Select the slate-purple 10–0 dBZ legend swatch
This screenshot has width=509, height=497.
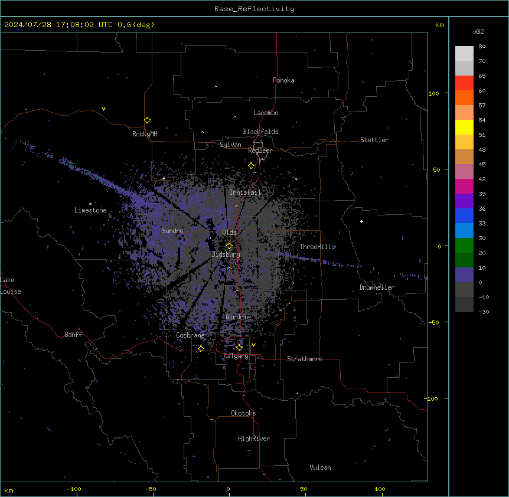coord(464,275)
